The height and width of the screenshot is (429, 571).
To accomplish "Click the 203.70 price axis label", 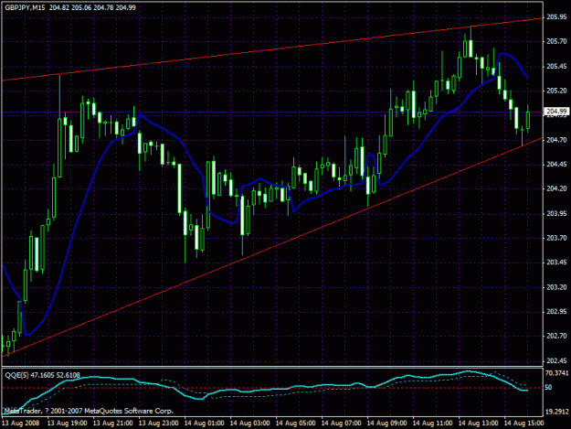I will pyautogui.click(x=556, y=238).
